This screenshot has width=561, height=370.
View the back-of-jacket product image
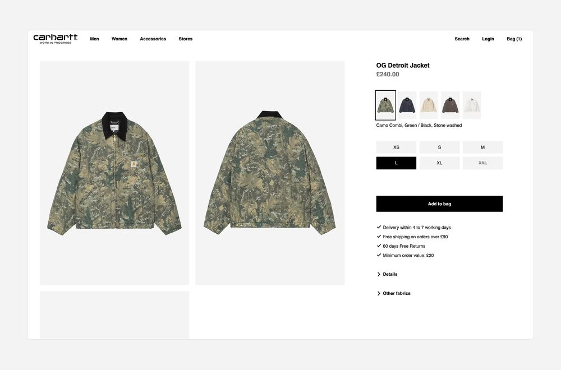[270, 173]
